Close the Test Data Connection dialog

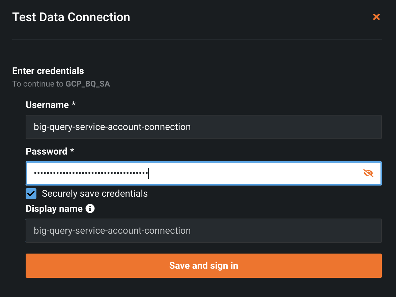tap(376, 17)
